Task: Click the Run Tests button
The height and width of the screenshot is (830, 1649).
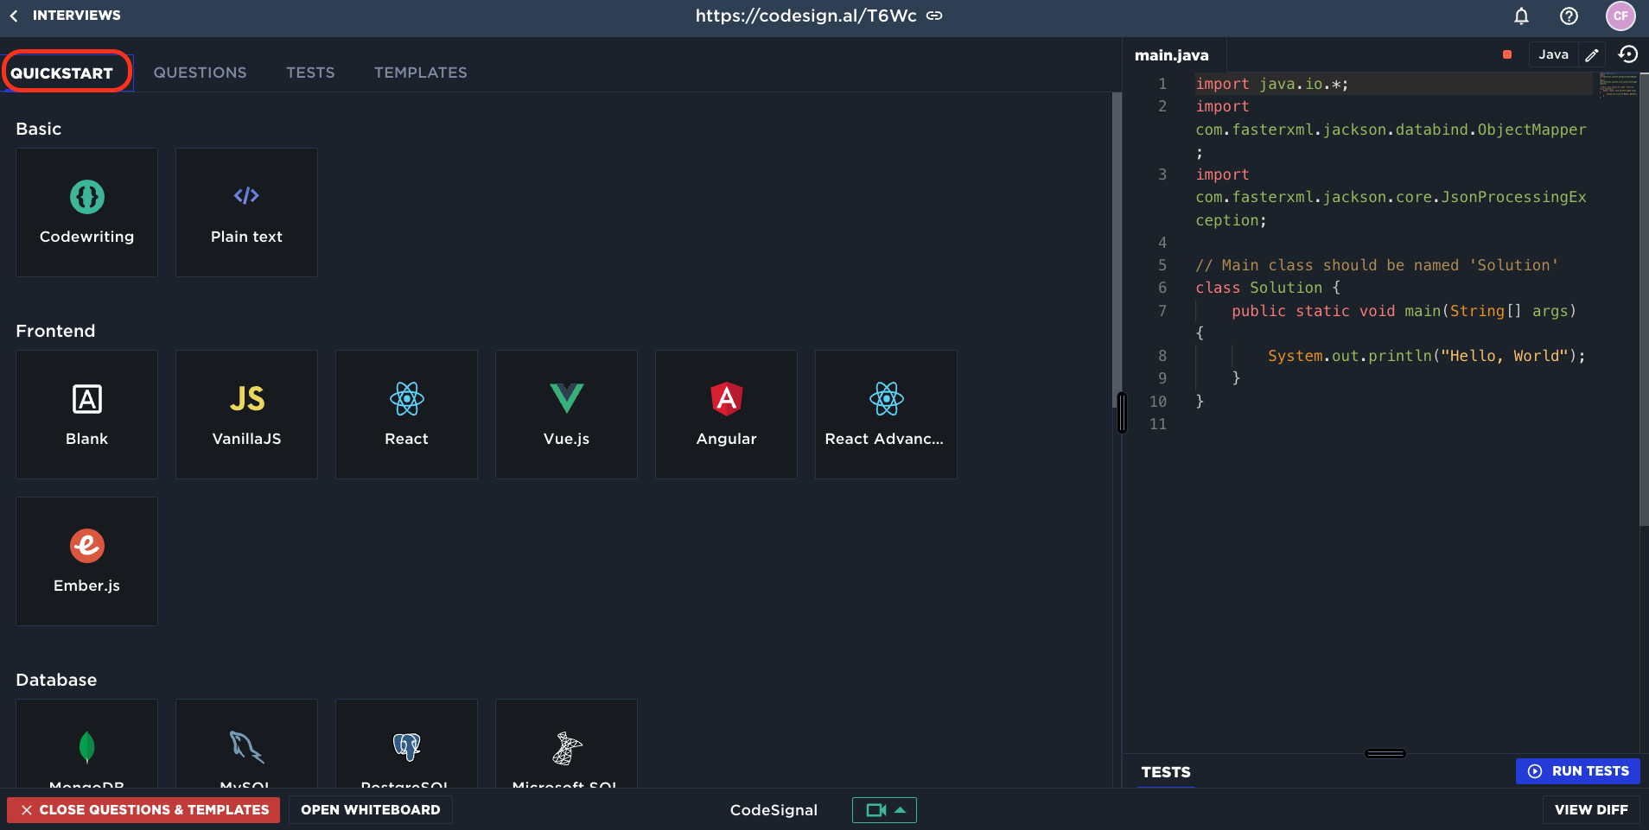Action: click(1578, 771)
